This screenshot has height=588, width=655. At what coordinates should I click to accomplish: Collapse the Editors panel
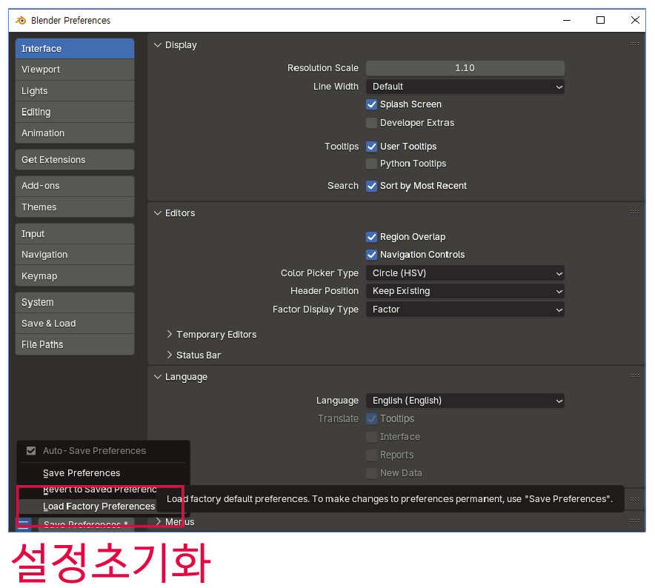coord(158,213)
